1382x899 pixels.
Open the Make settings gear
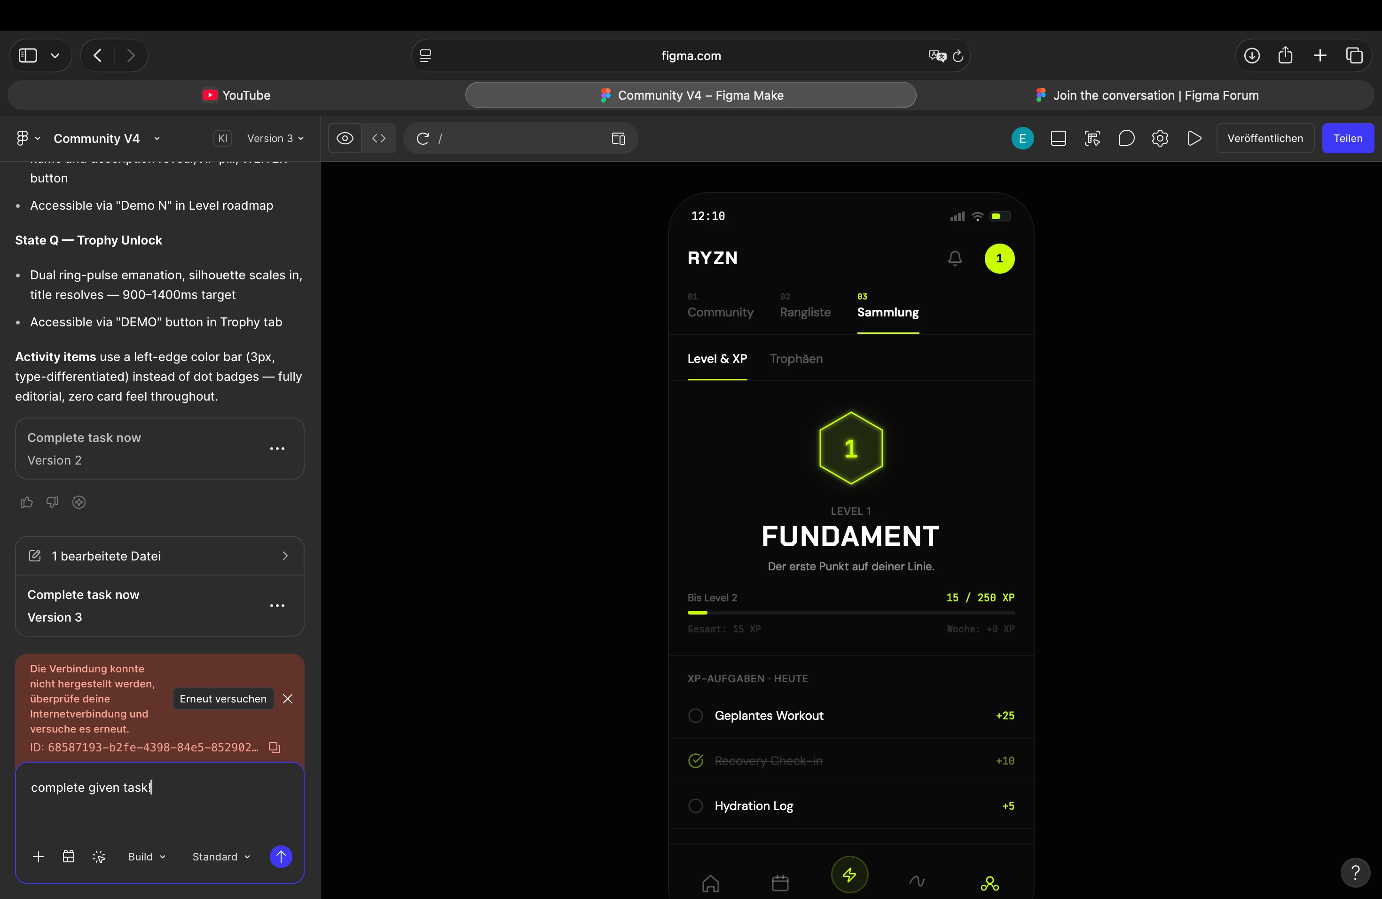click(x=1160, y=138)
